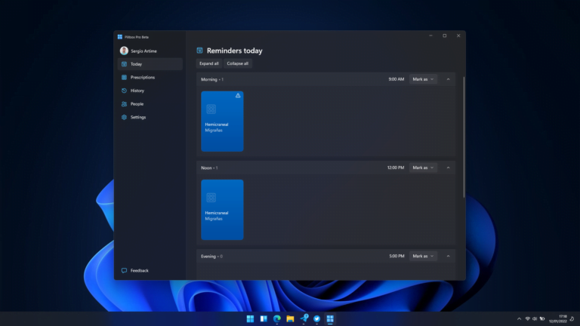The image size is (580, 326).
Task: Open the Prescriptions section
Action: (x=150, y=77)
